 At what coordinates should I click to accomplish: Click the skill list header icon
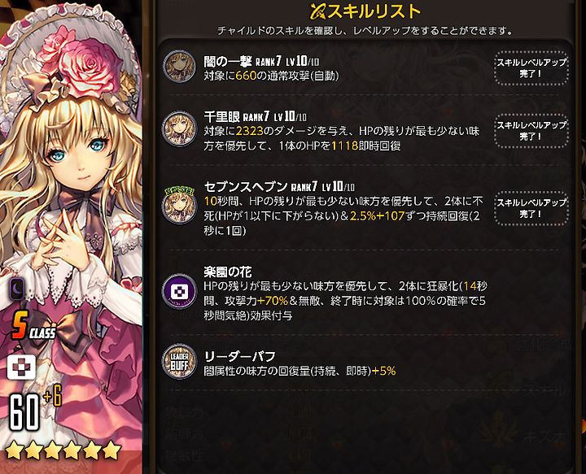coord(318,11)
